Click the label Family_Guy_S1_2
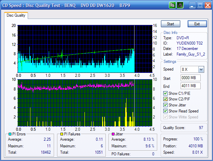Screen dimensions: 213x161 point(191,54)
